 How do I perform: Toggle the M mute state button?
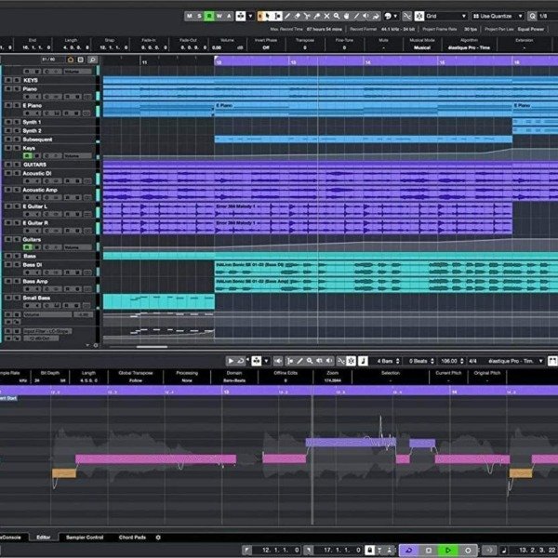189,16
